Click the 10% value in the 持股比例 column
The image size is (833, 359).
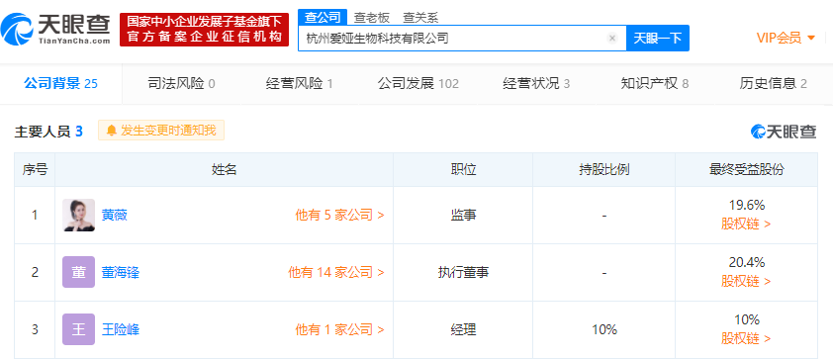(x=604, y=329)
